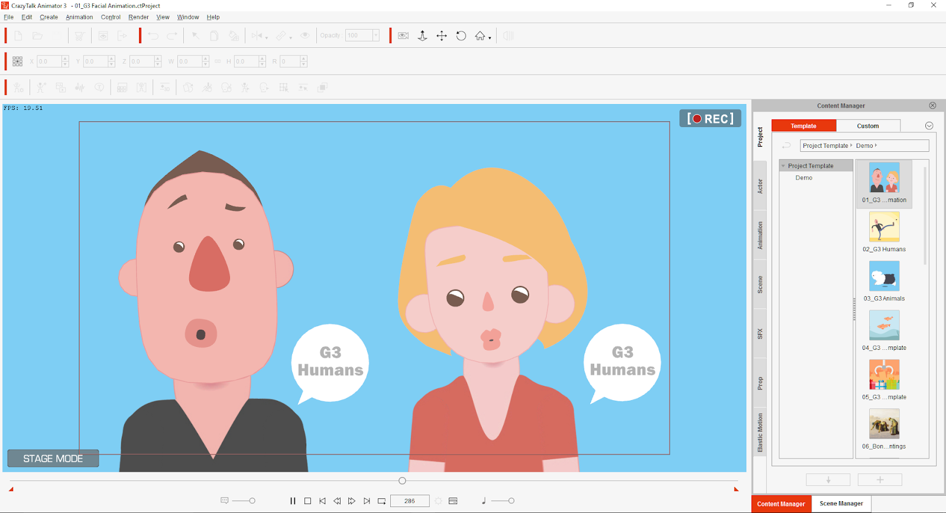
Task: Click the Stop playback button
Action: 307,501
